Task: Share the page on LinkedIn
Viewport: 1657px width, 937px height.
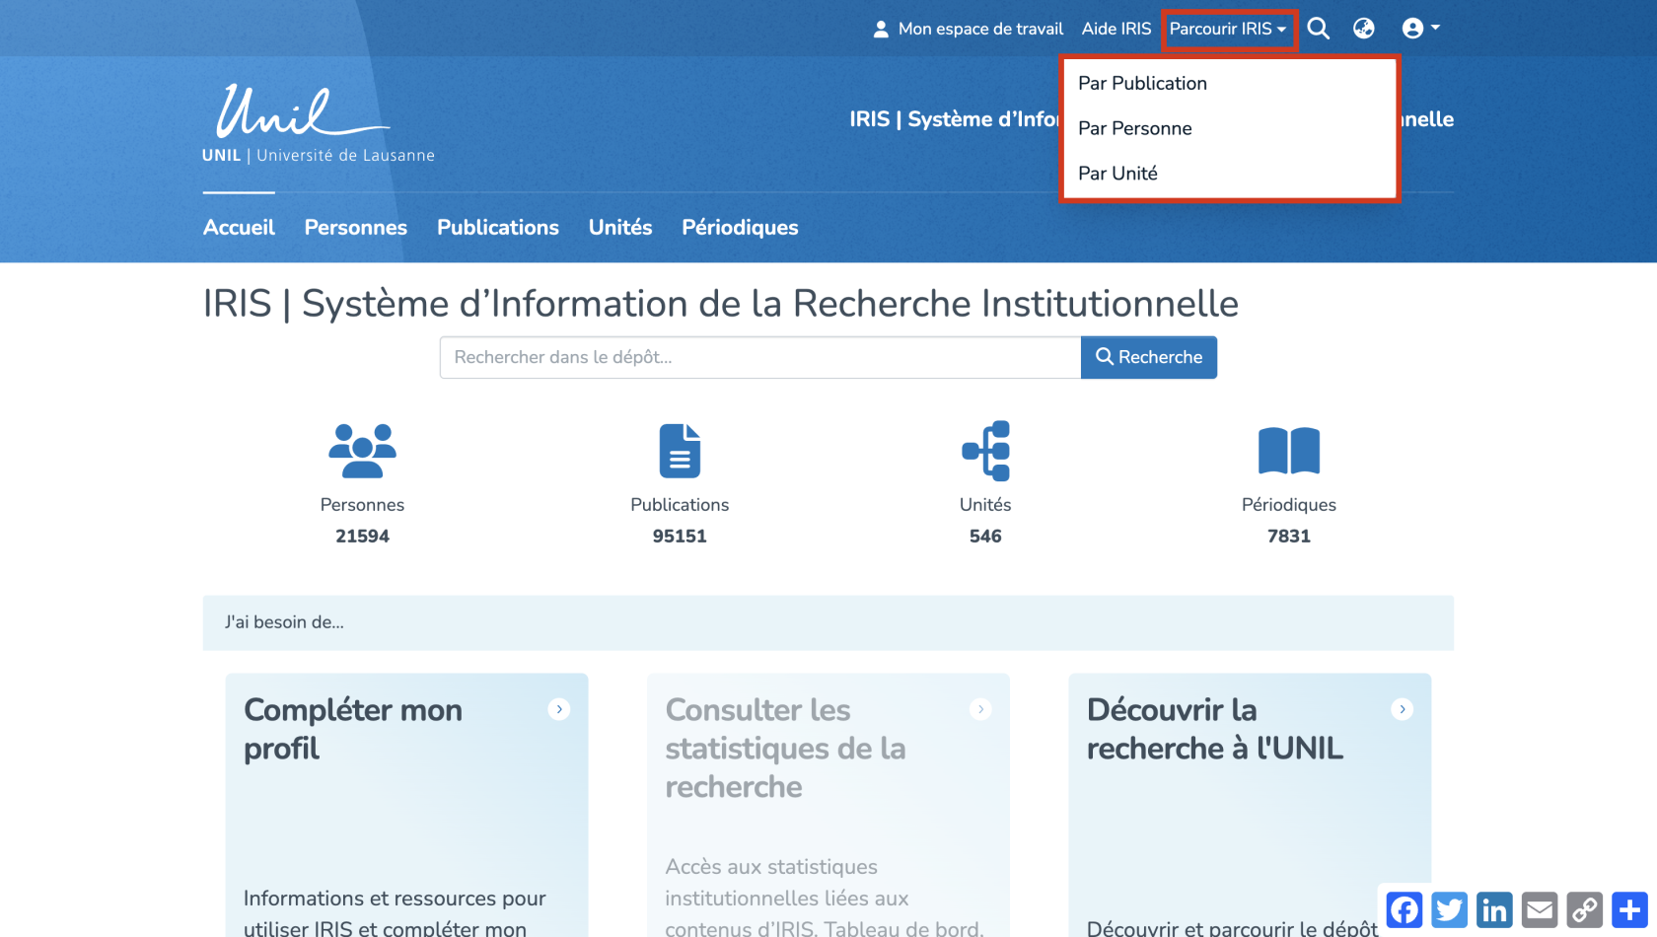Action: (x=1494, y=909)
